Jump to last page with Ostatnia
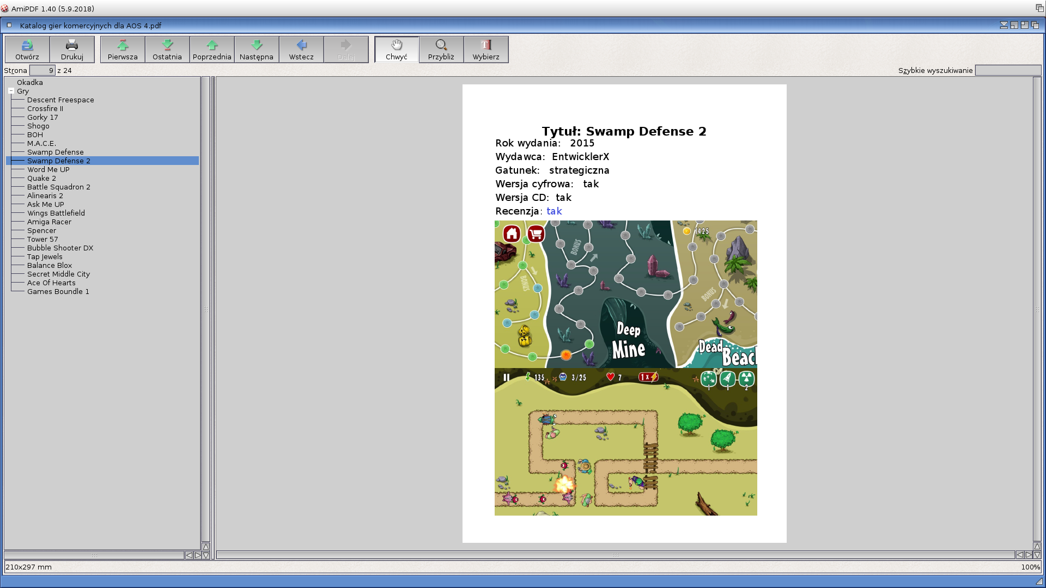Image resolution: width=1046 pixels, height=588 pixels. tap(167, 50)
